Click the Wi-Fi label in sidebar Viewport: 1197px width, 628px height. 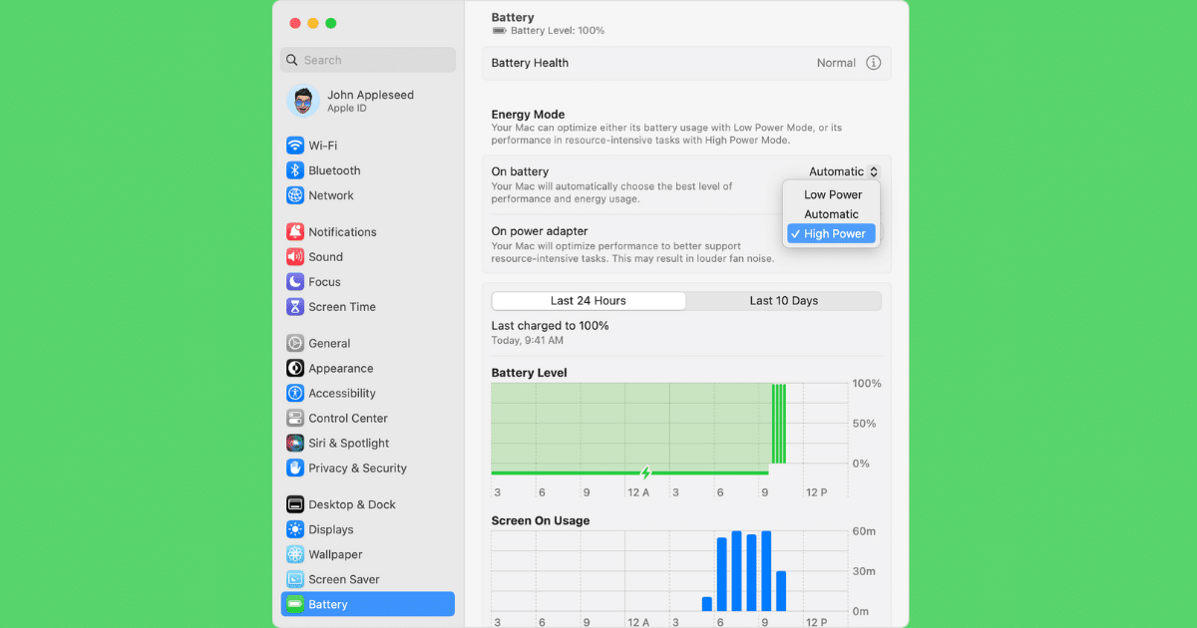(x=322, y=146)
